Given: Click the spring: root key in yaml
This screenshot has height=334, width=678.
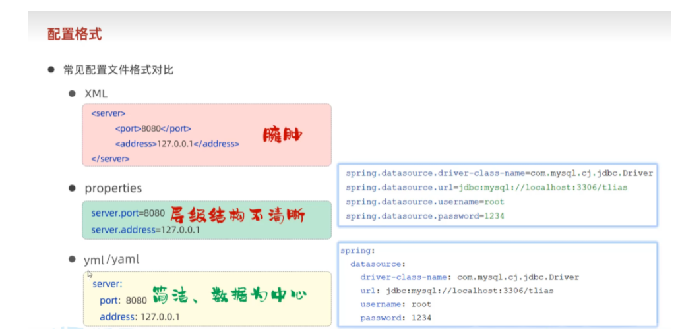Looking at the screenshot, I should (357, 250).
